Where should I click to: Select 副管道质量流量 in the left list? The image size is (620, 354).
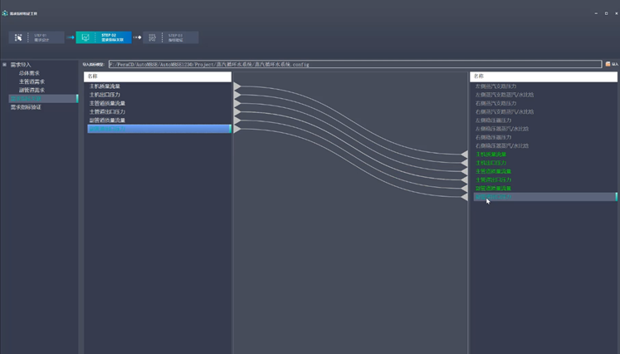point(108,120)
